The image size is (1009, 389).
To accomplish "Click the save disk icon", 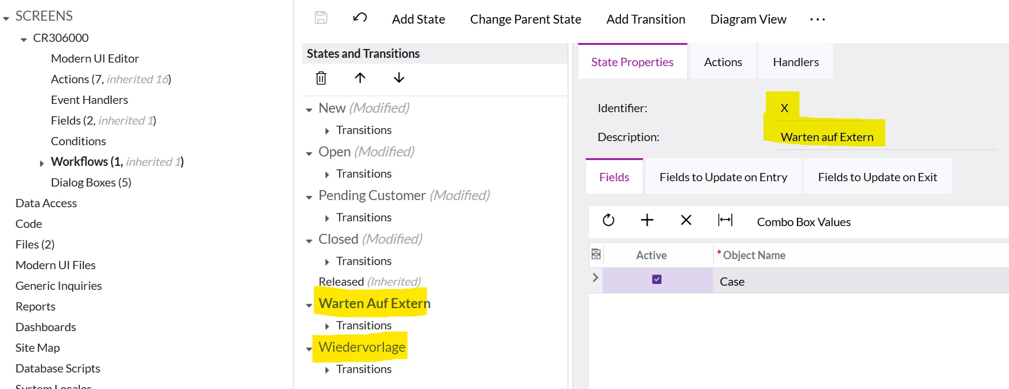I will pos(321,18).
